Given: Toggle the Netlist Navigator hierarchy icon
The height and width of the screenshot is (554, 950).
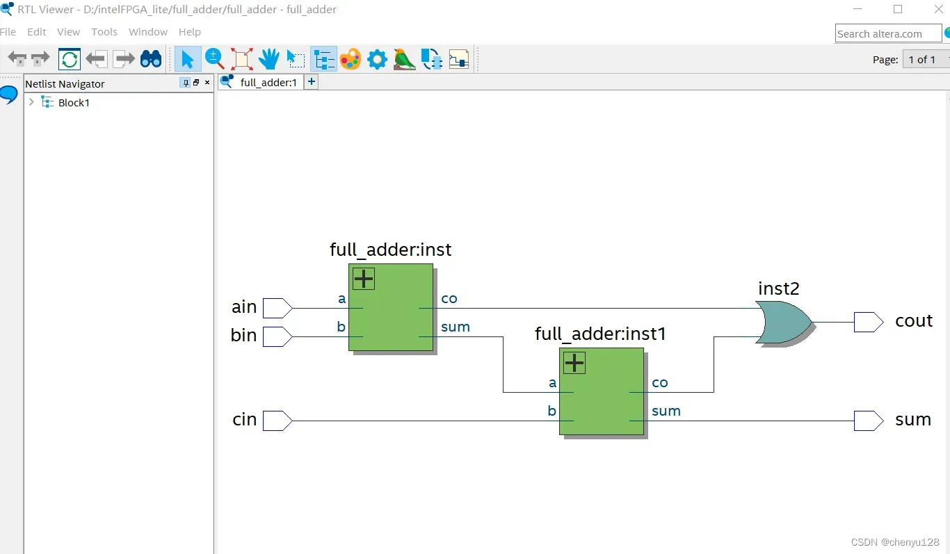Looking at the screenshot, I should tap(323, 59).
